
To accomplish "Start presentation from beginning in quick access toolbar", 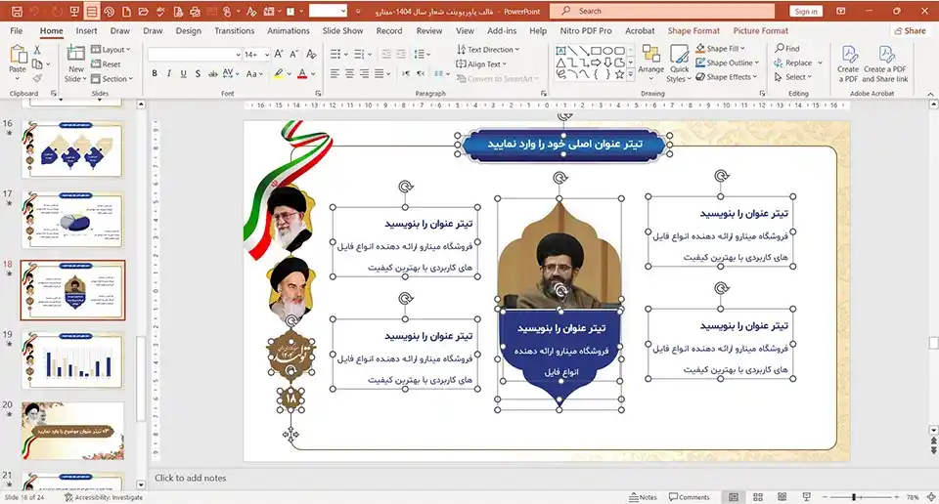I will click(74, 12).
